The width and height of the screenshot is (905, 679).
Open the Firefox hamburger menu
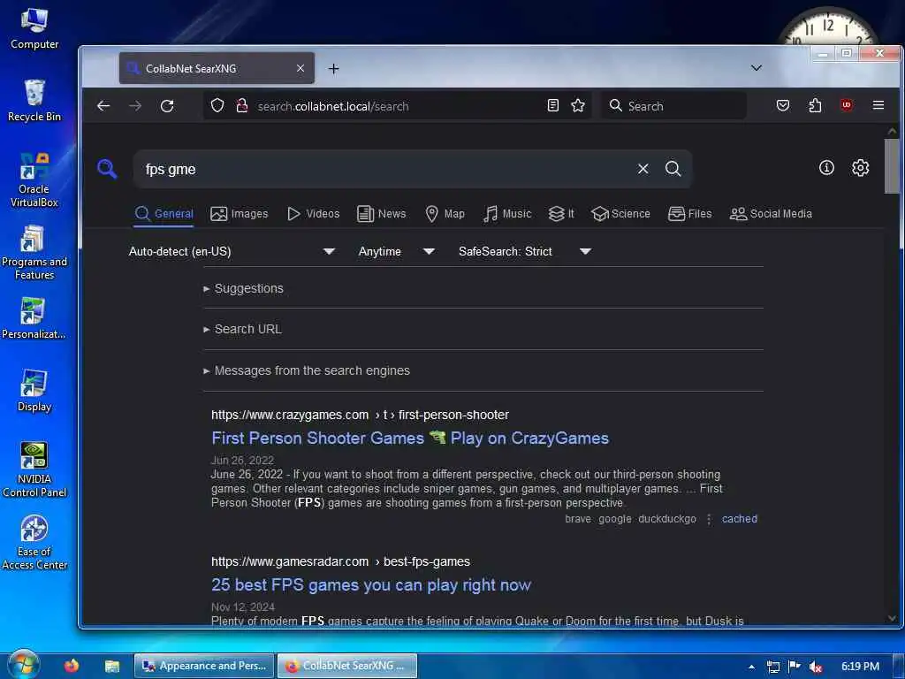878,105
